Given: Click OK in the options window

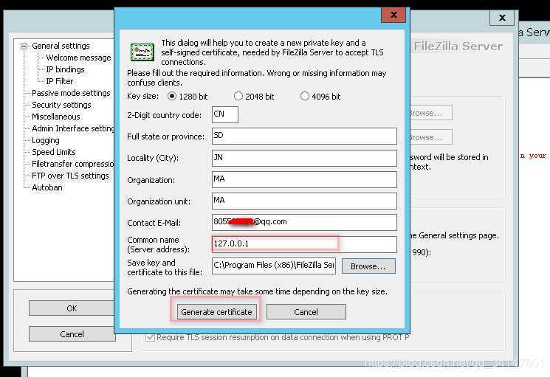Looking at the screenshot, I should coord(72,308).
